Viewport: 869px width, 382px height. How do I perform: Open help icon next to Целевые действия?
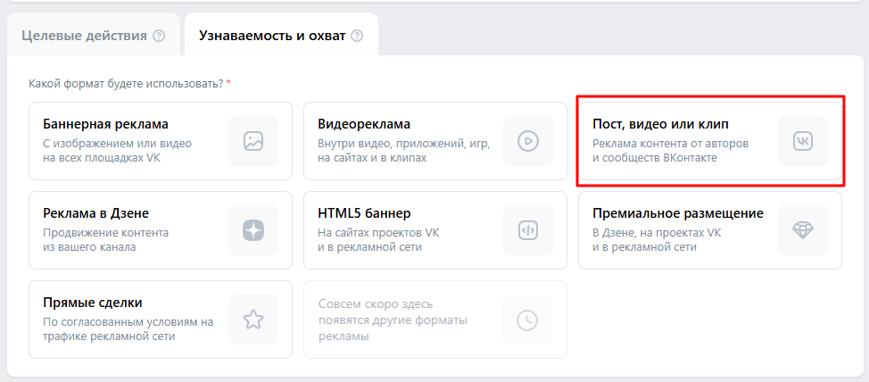coord(159,36)
